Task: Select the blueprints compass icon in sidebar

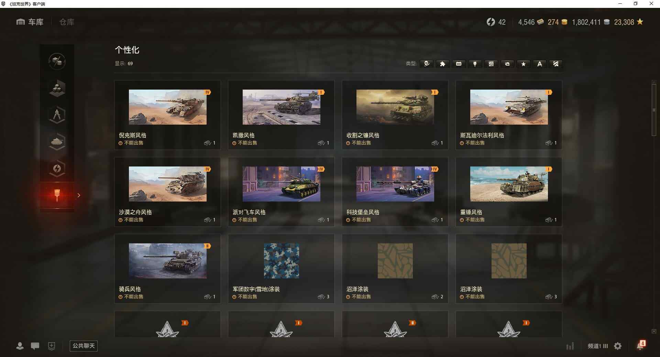Action: coord(57,115)
